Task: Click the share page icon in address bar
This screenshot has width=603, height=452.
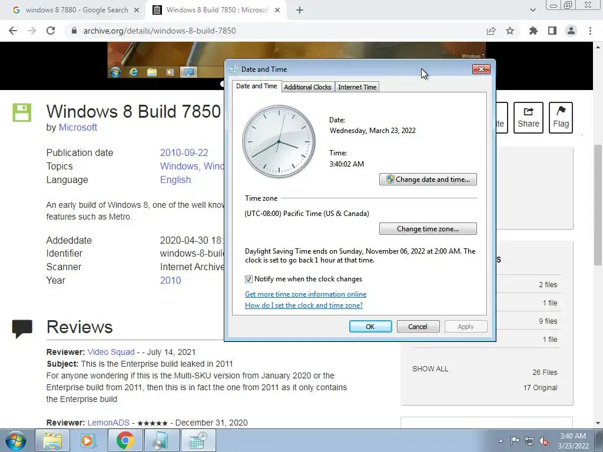Action: pos(491,31)
